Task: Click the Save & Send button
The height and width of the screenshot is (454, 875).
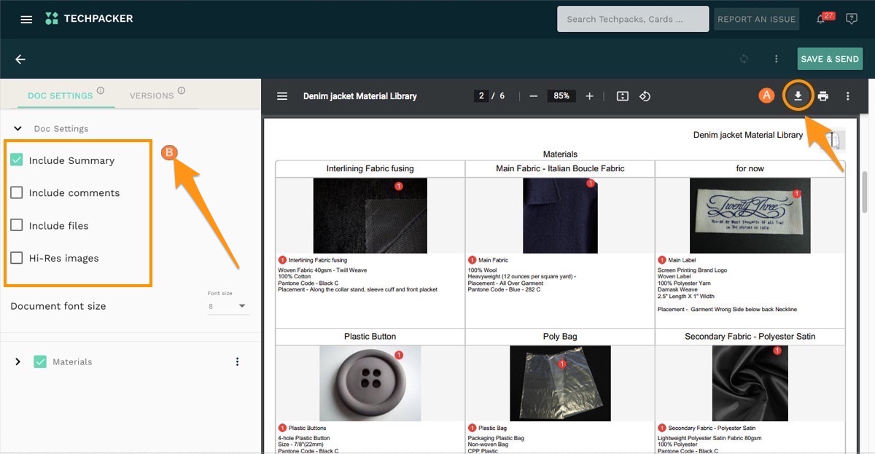Action: point(830,59)
